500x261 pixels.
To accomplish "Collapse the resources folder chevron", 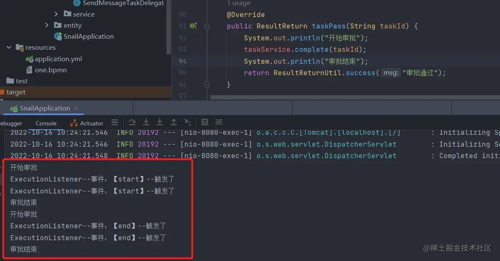I will point(9,47).
